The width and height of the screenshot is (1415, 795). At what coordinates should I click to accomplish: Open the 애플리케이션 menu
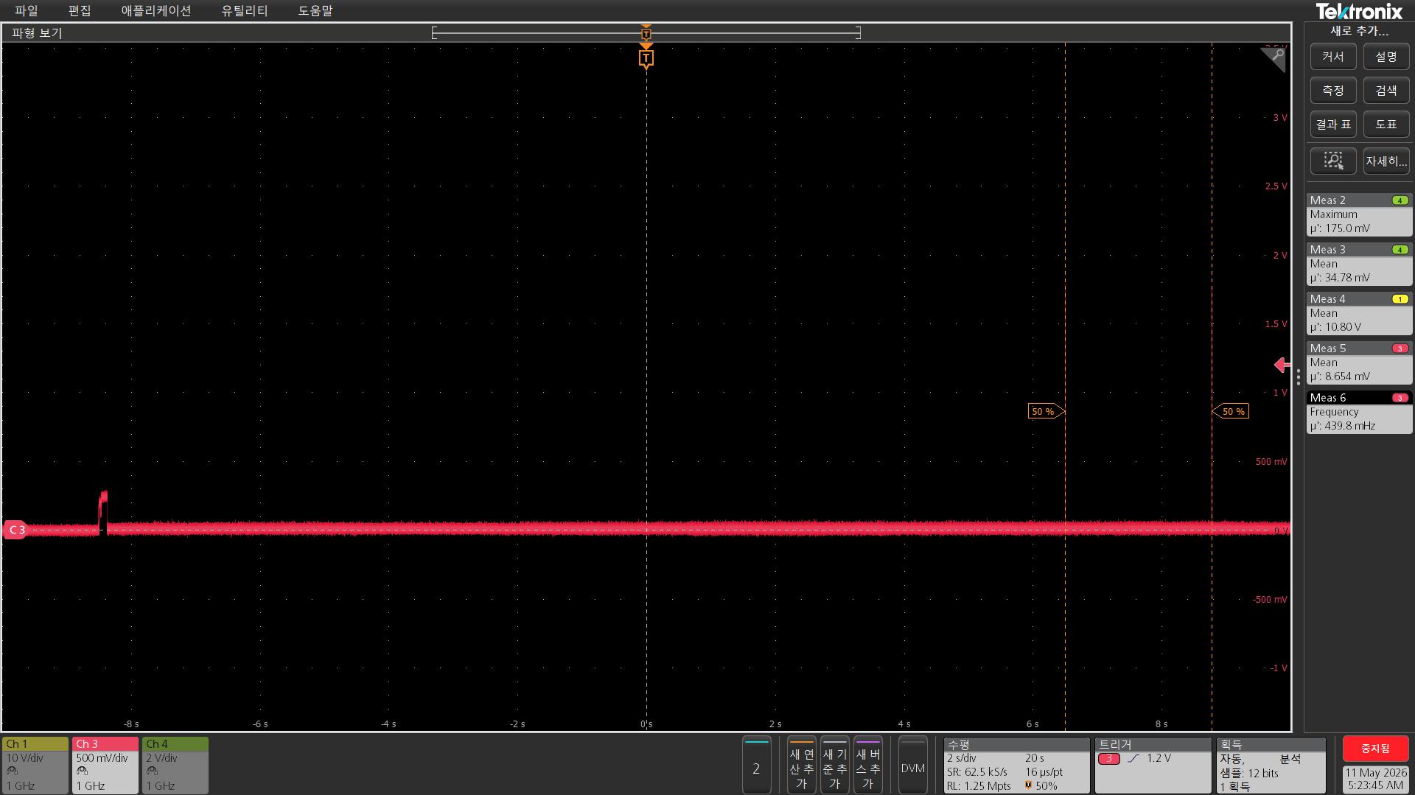(x=156, y=11)
